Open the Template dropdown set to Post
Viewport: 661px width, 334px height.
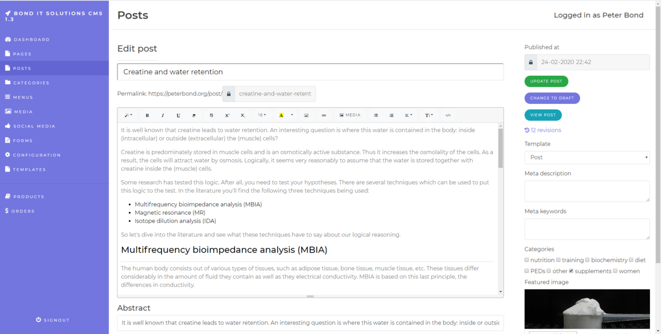click(x=587, y=157)
